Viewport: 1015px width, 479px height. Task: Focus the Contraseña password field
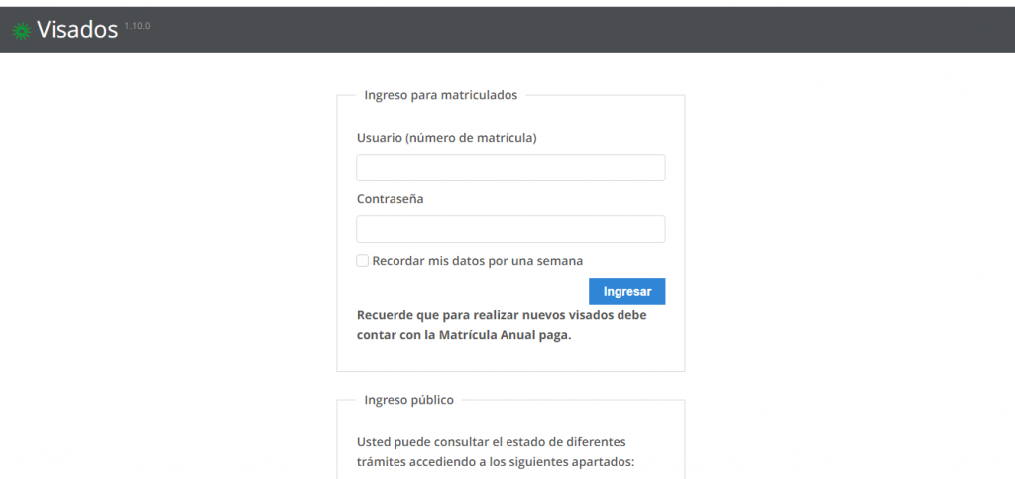[x=509, y=229]
